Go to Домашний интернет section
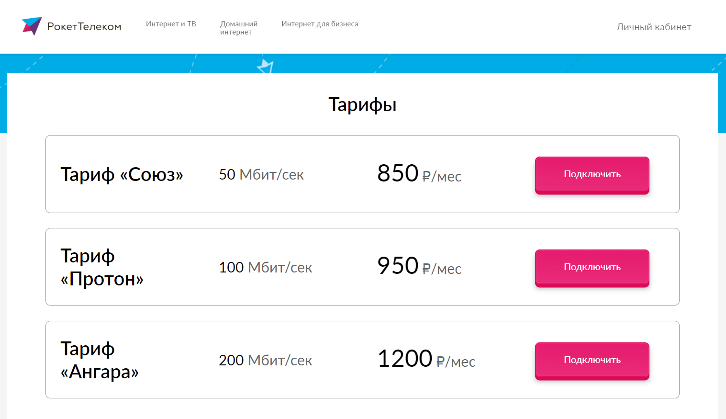 (x=238, y=28)
